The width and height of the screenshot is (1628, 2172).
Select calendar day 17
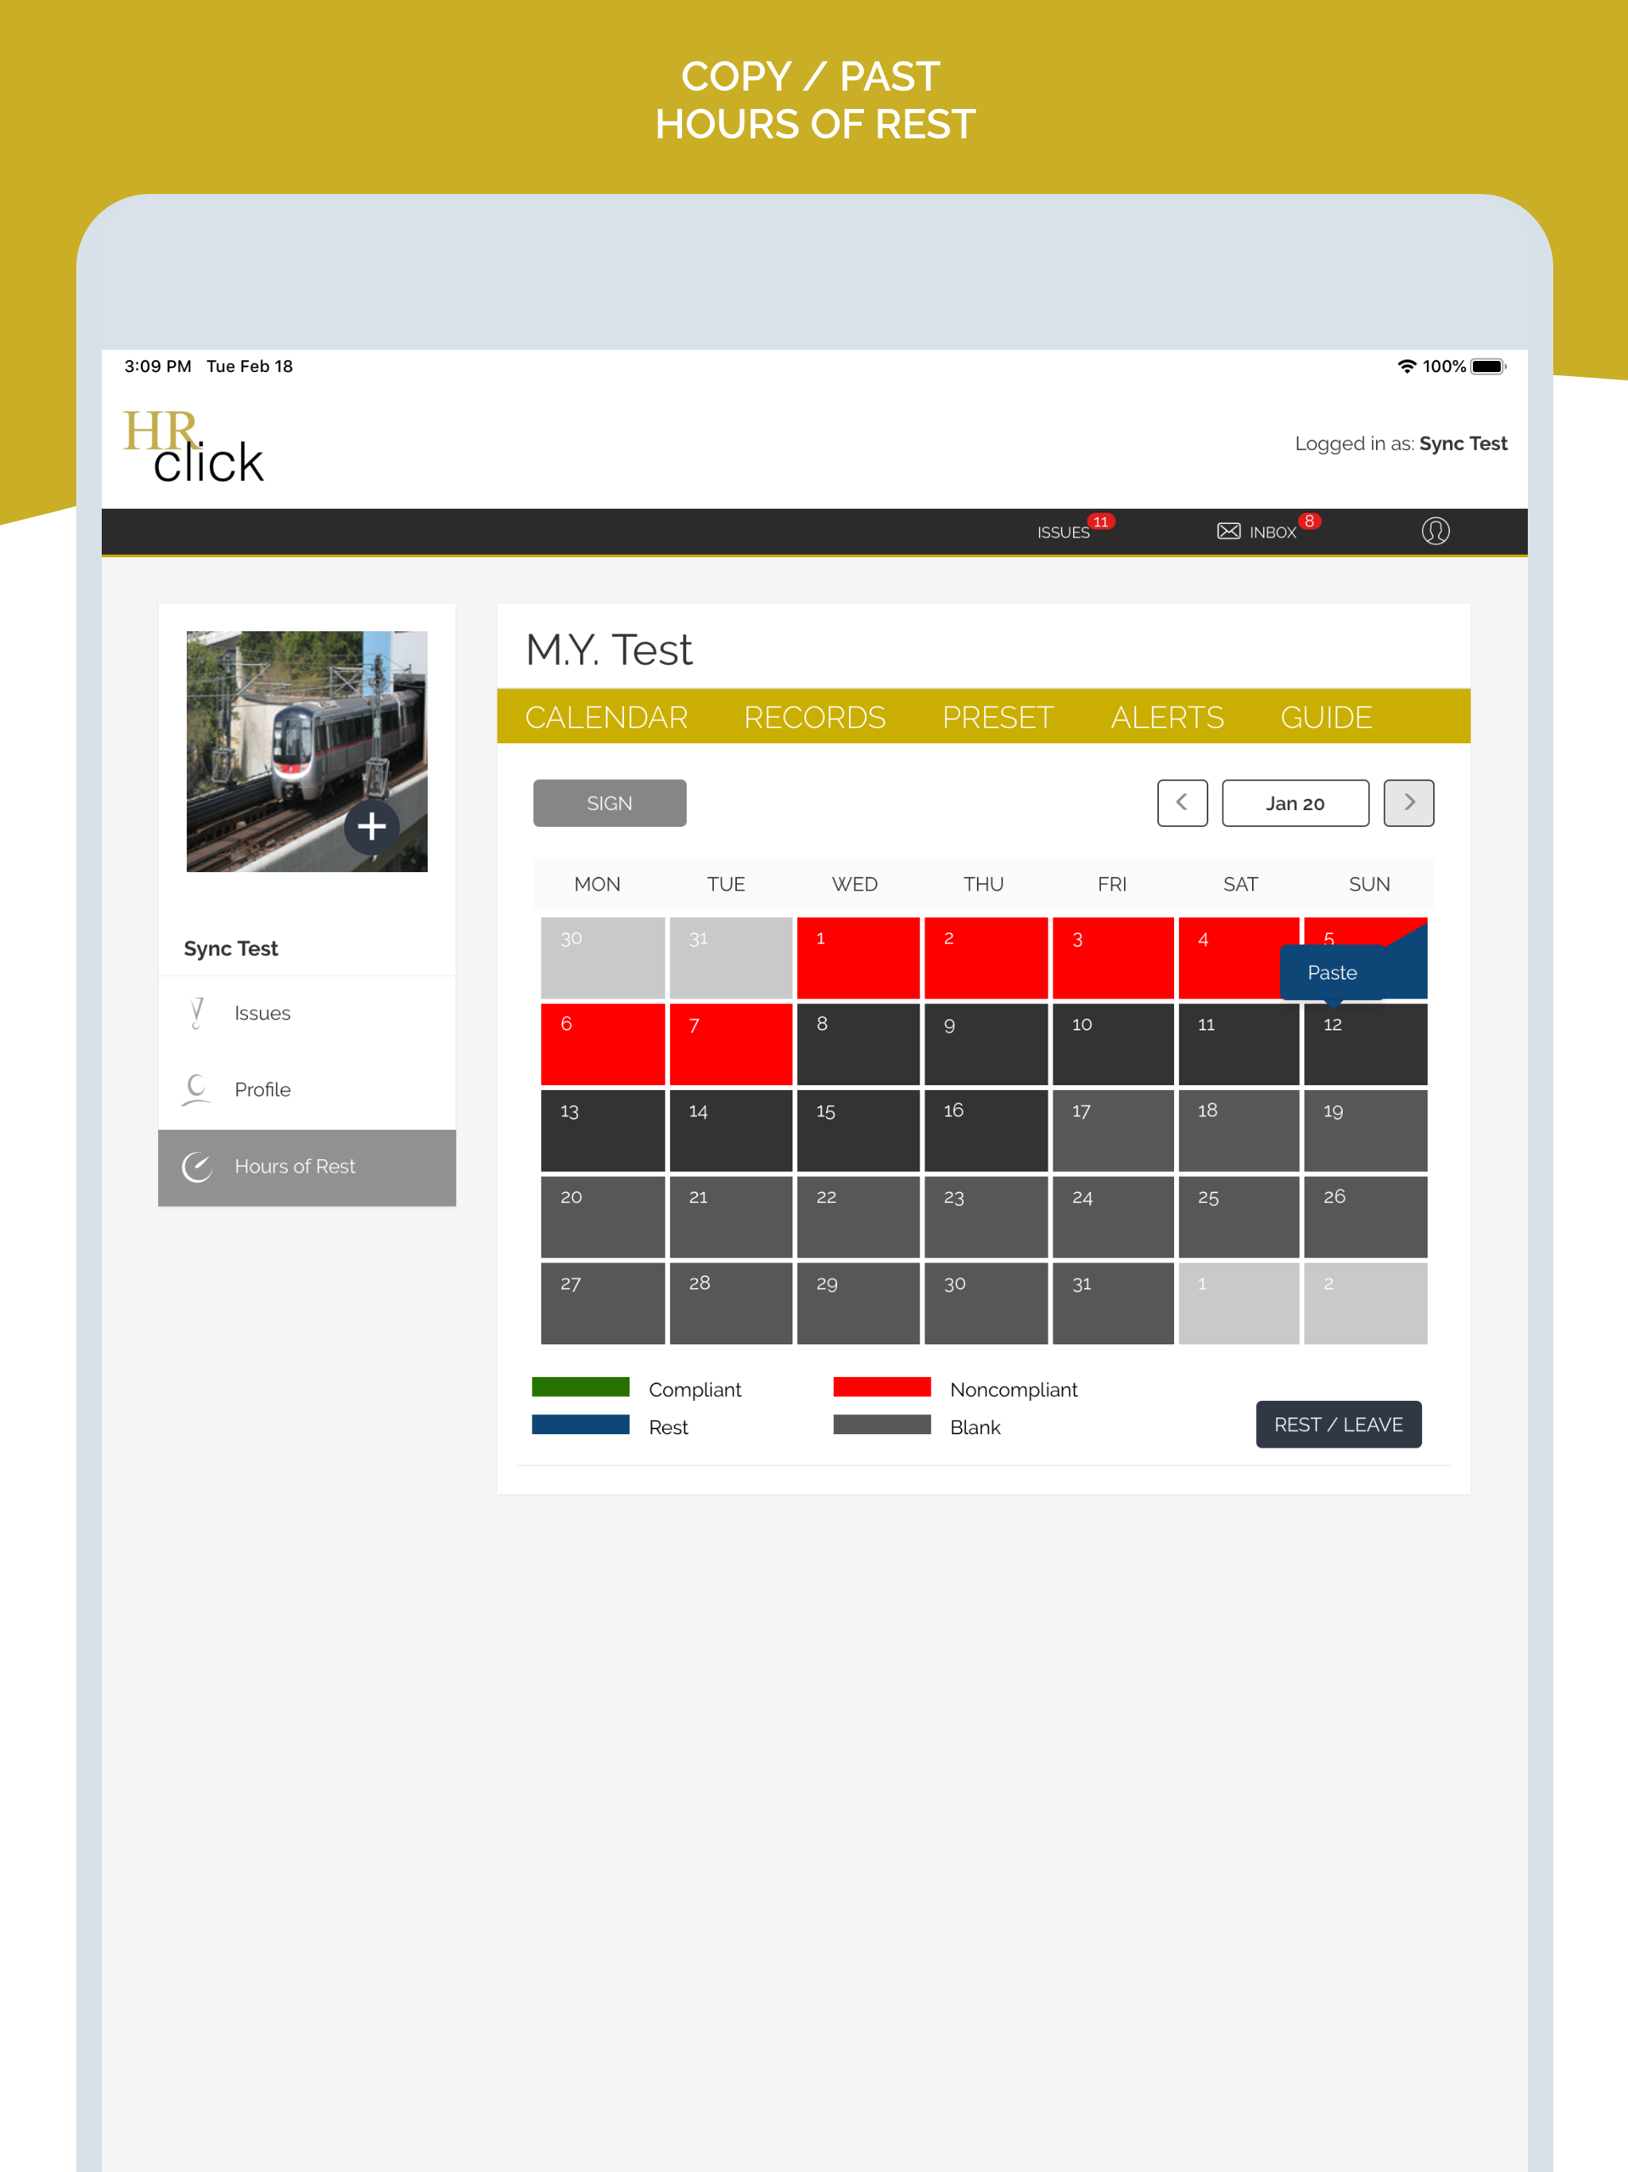[1113, 1131]
